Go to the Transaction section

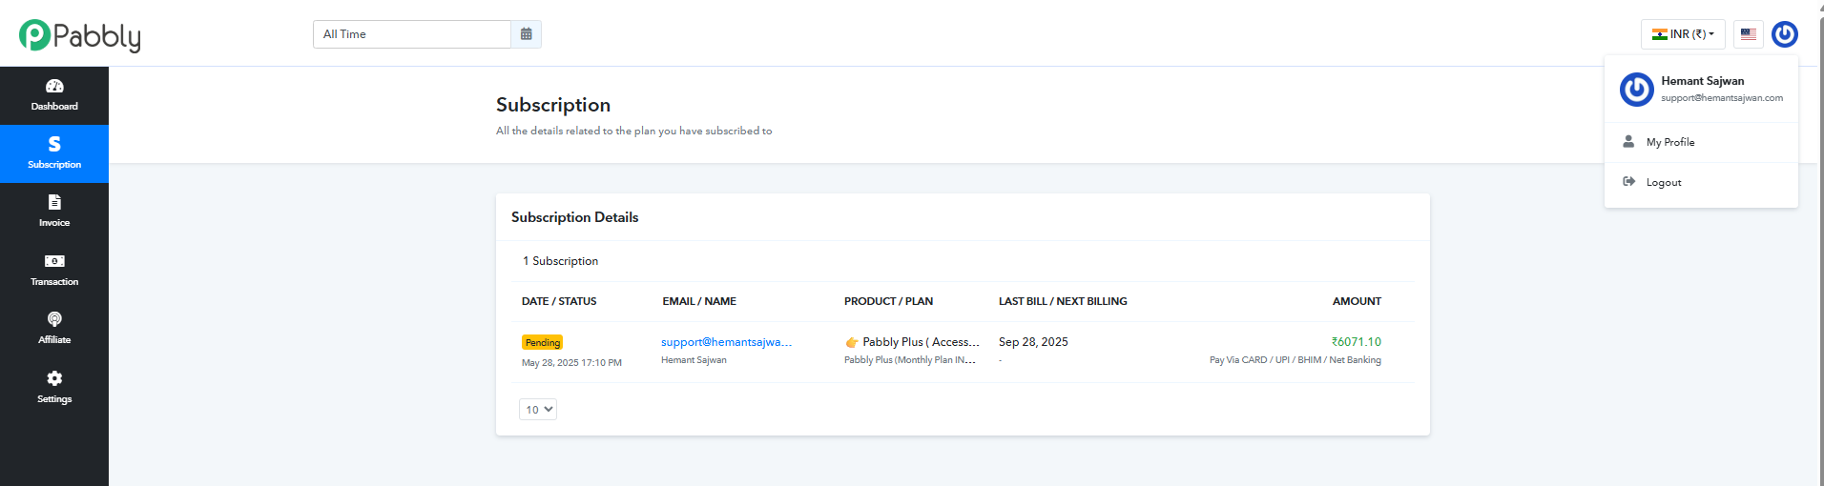coord(54,270)
